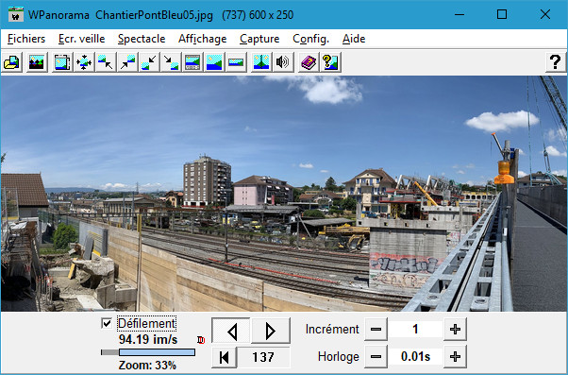568x375 pixels.
Task: Click the Incrément value field showing 1
Action: [x=415, y=330]
